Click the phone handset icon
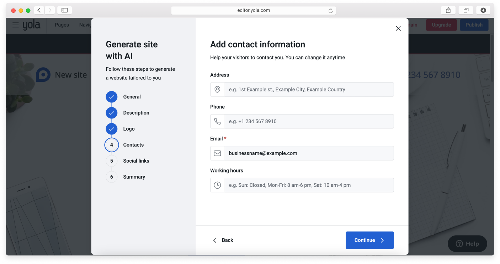The height and width of the screenshot is (264, 500). (x=217, y=121)
